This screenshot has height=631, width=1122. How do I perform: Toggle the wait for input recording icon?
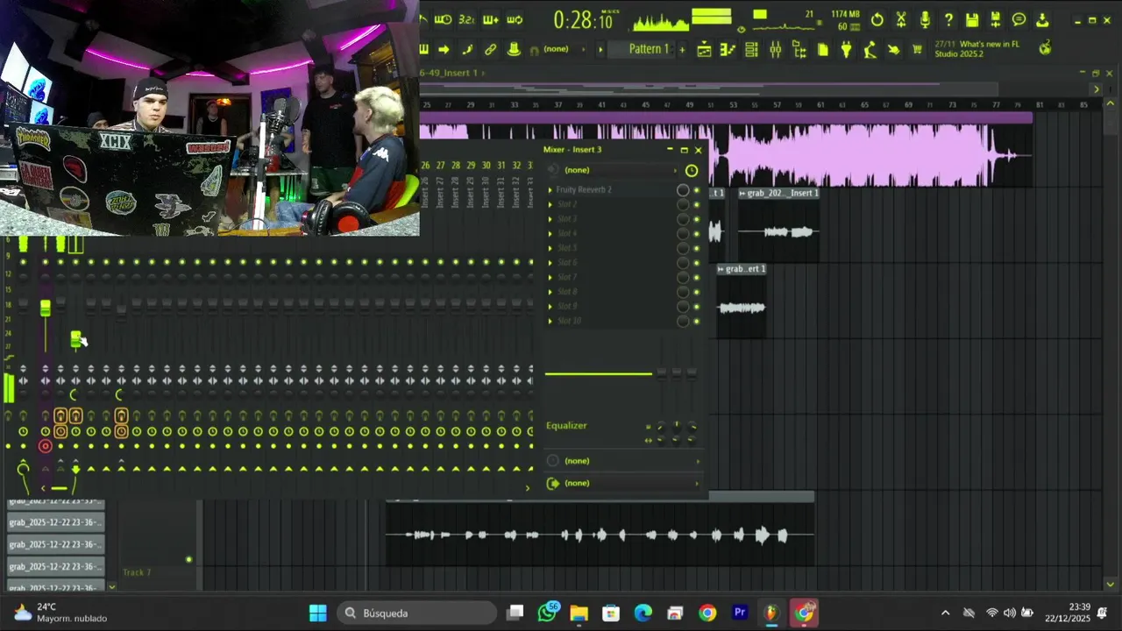tap(444, 19)
